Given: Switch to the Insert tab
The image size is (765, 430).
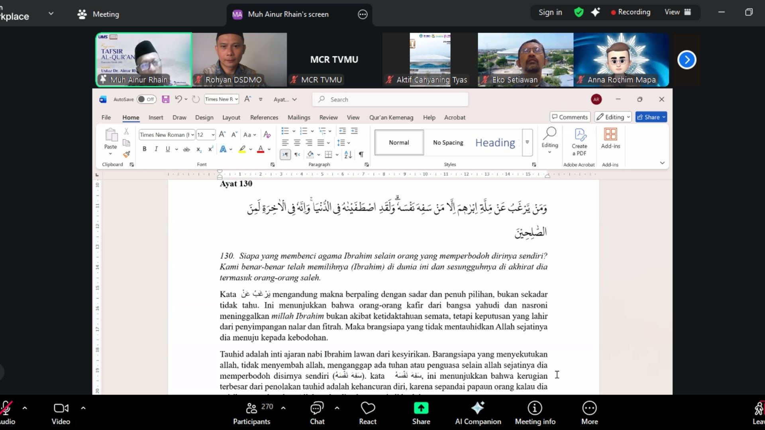Looking at the screenshot, I should pyautogui.click(x=156, y=117).
